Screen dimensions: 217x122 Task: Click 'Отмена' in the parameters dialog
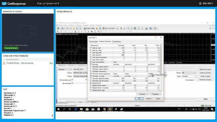click(x=149, y=99)
